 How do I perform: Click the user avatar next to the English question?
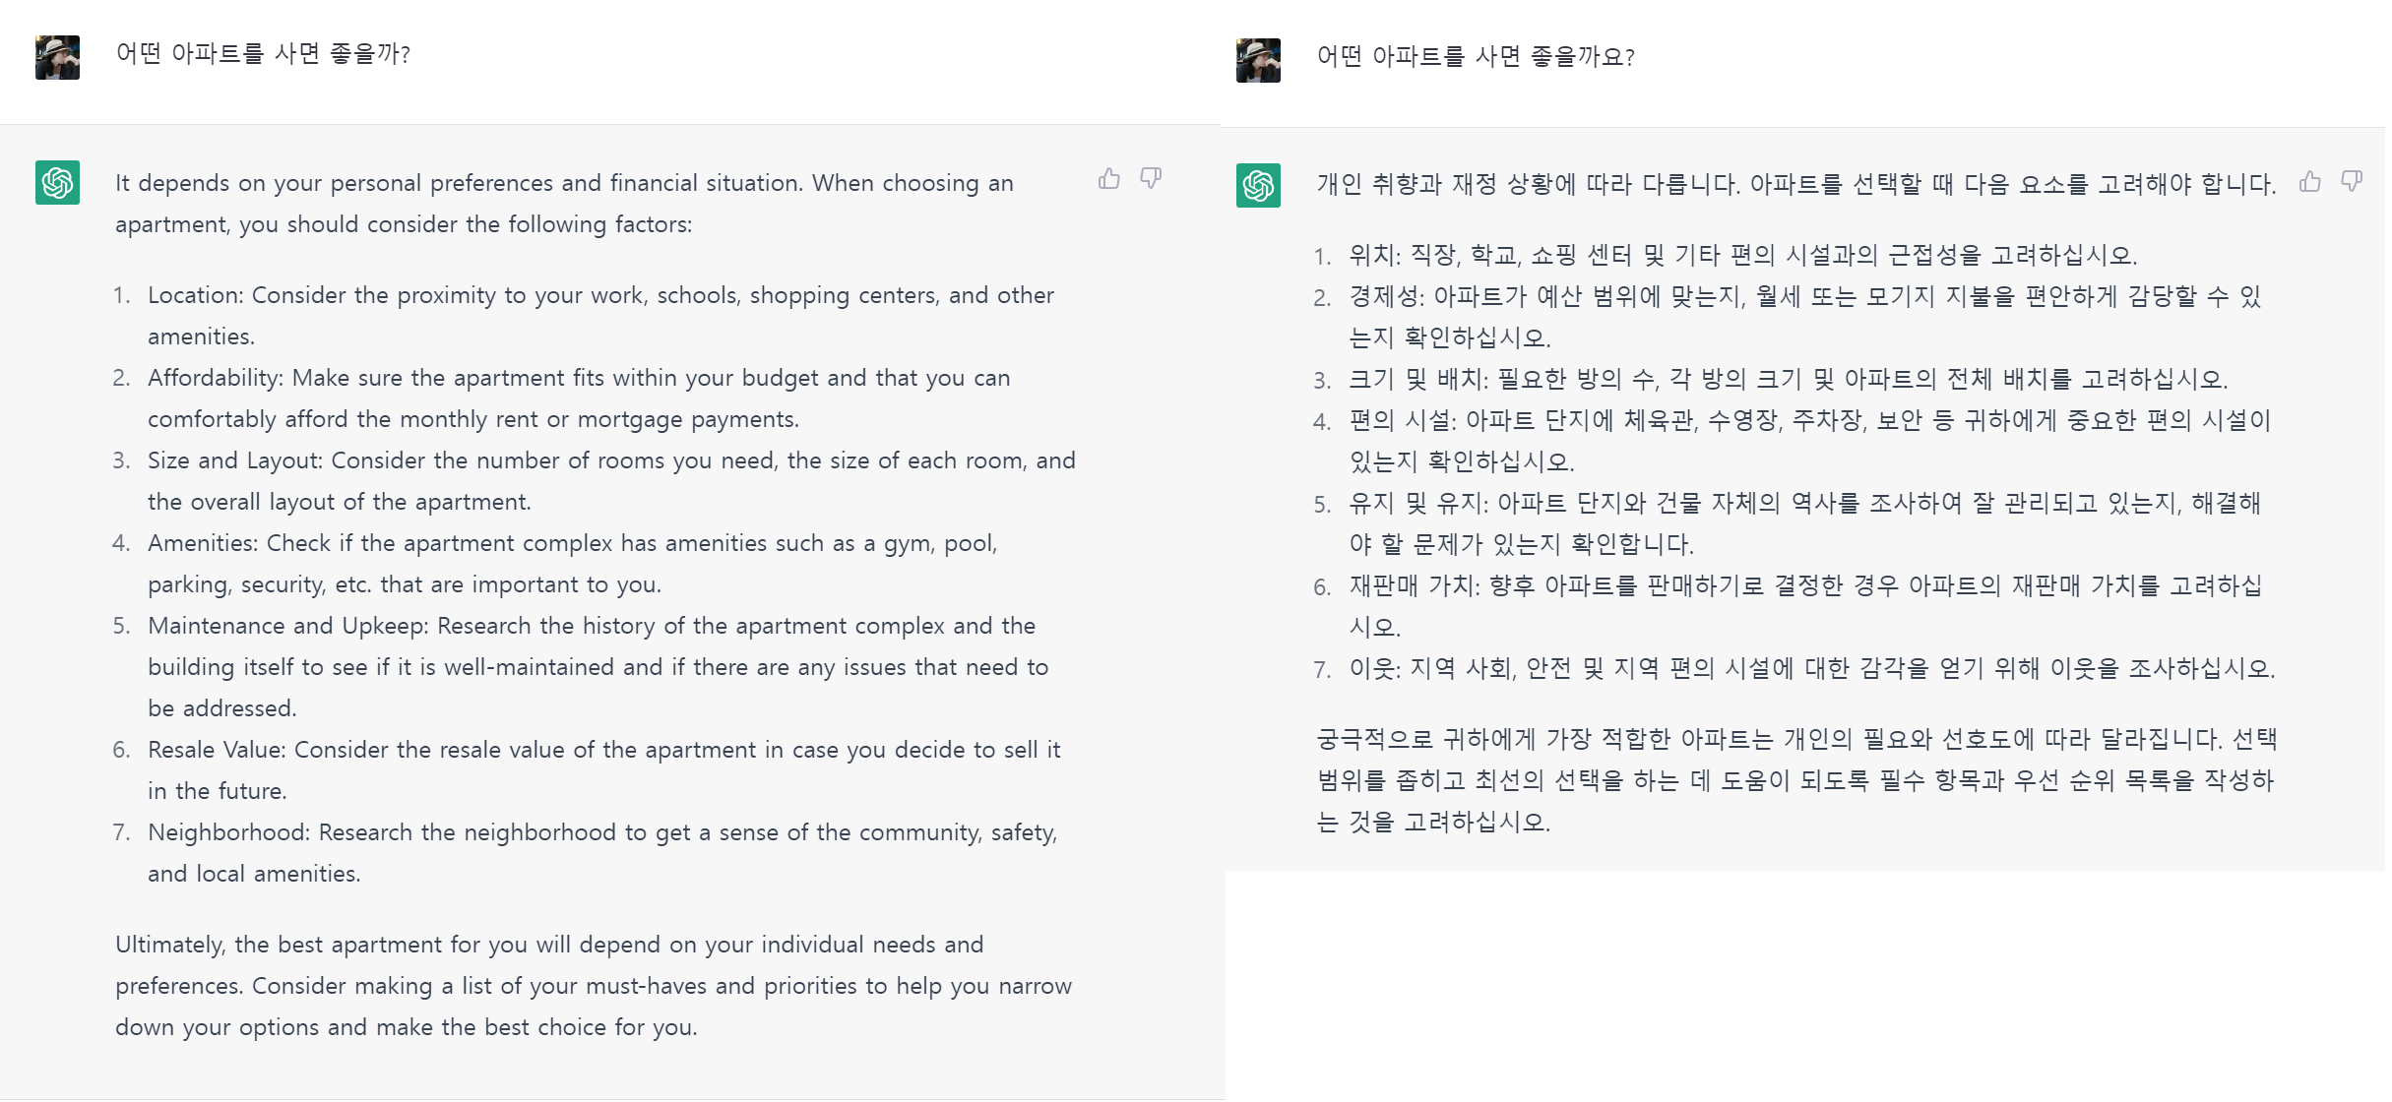coord(57,56)
